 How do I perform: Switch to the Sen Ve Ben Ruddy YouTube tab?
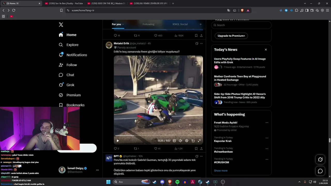[64, 3]
